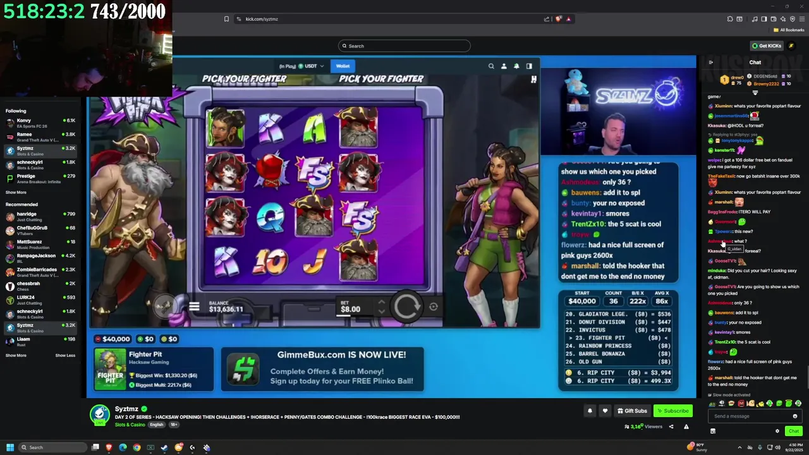Open Brave browser from taskbar
Image resolution: width=809 pixels, height=455 pixels.
109,447
